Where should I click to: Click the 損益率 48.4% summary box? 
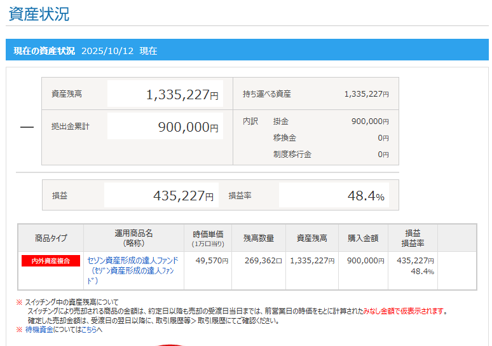(x=334, y=196)
